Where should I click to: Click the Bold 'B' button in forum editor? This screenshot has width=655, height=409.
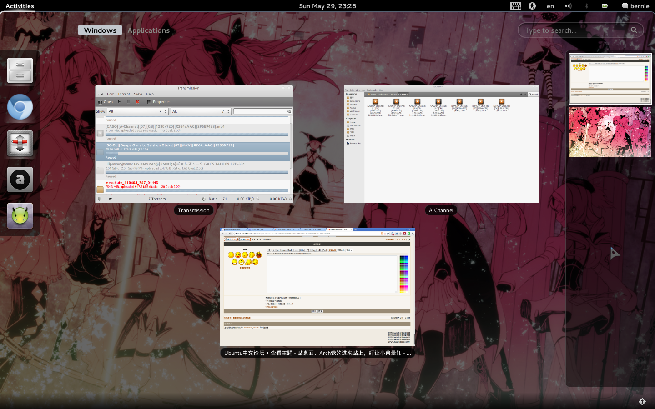click(x=269, y=250)
